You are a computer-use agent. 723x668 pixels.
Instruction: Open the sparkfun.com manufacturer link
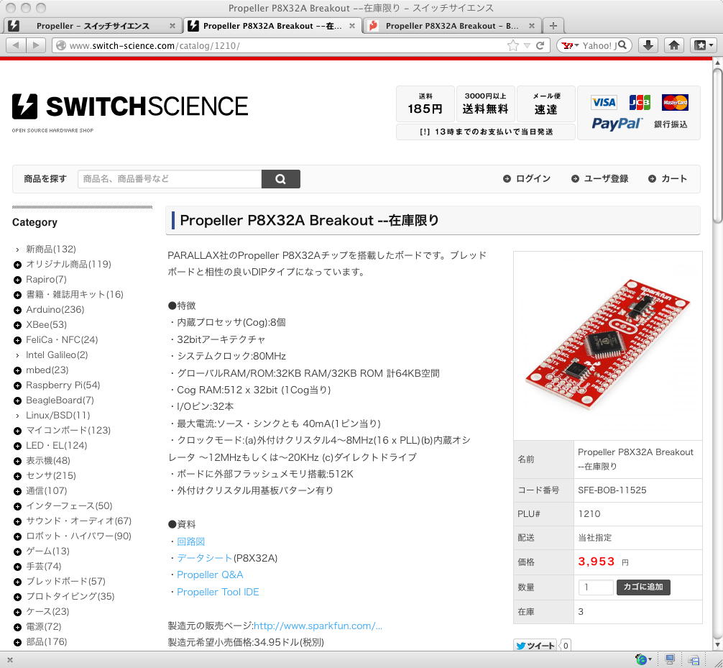(x=318, y=626)
